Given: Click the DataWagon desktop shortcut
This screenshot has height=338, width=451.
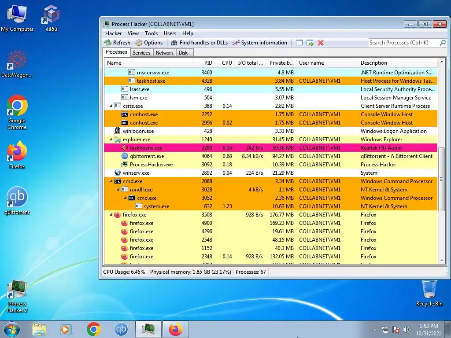Looking at the screenshot, I should click(17, 63).
